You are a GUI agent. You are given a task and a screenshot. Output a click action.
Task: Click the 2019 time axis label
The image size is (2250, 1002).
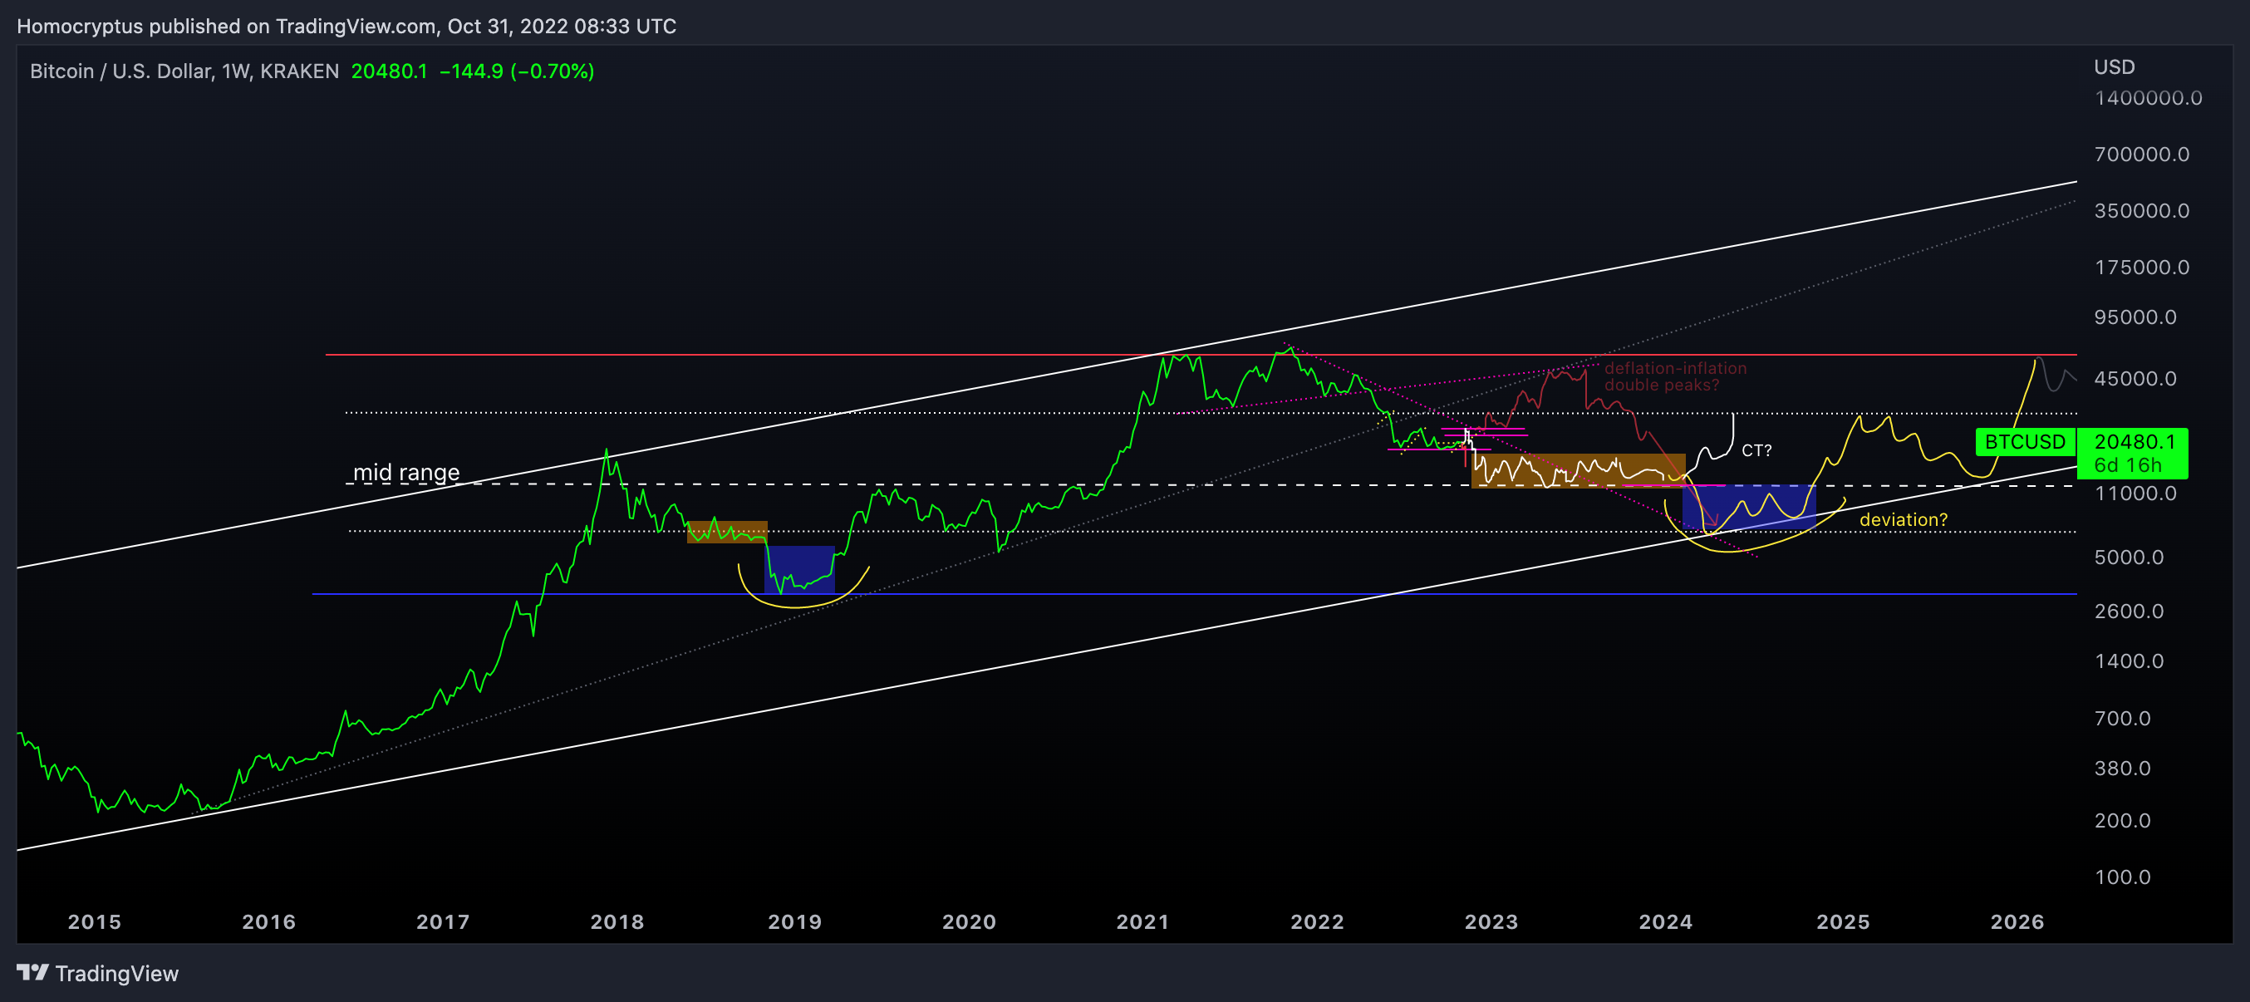coord(795,922)
